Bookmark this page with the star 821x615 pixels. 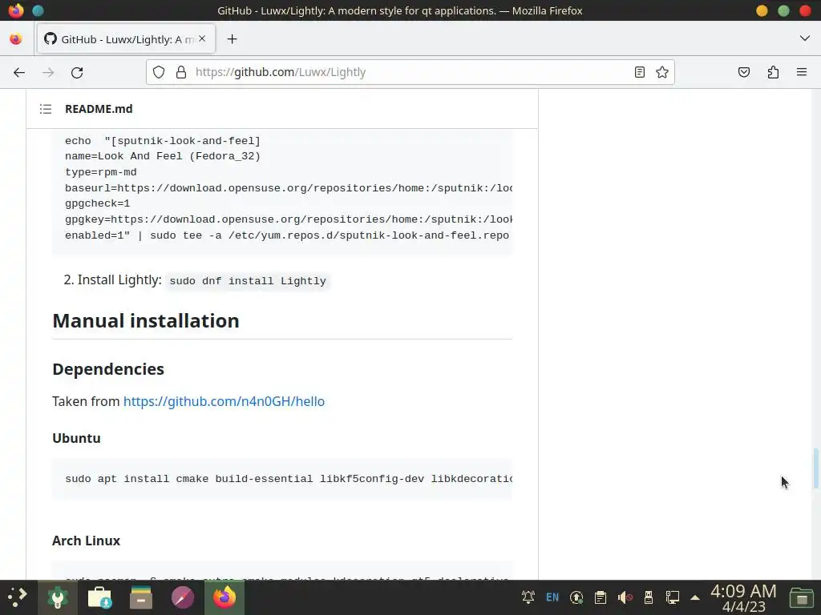pos(661,72)
